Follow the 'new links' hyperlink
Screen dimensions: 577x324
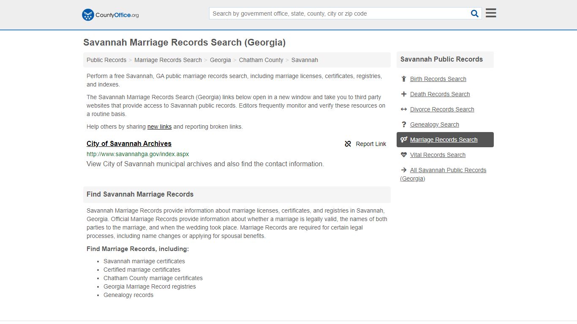tap(159, 127)
